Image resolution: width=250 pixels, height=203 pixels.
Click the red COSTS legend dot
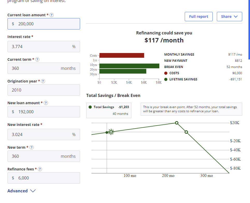pyautogui.click(x=166, y=73)
